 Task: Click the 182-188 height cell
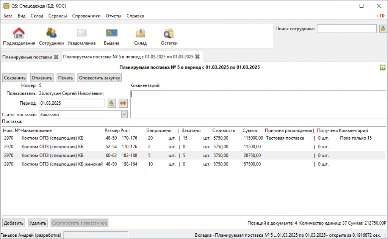pyautogui.click(x=129, y=156)
